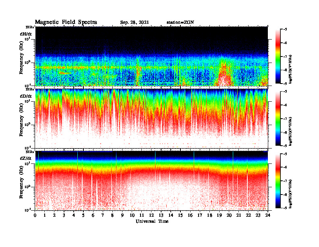The height and width of the screenshot is (247, 319).
Task: Click hour label 17 on time axis
Action: [200, 216]
